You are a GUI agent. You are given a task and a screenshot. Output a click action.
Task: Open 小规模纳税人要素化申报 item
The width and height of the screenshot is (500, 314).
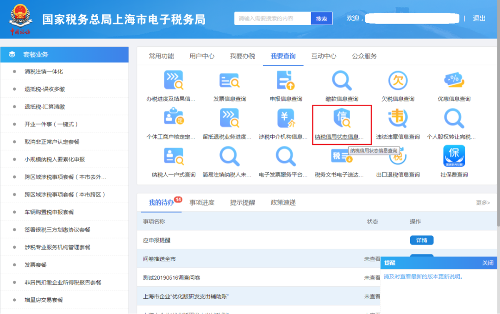coord(55,159)
